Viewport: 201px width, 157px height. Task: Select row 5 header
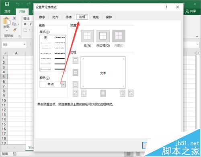[x=4, y=77]
